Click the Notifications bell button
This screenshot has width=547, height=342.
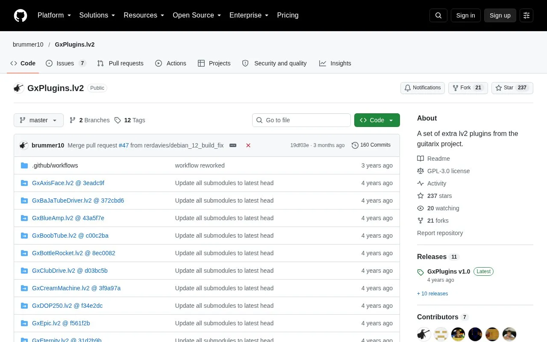tap(423, 88)
